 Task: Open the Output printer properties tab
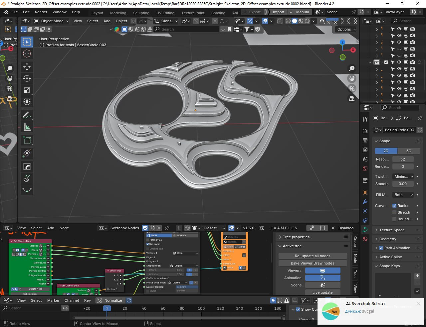pyautogui.click(x=365, y=141)
